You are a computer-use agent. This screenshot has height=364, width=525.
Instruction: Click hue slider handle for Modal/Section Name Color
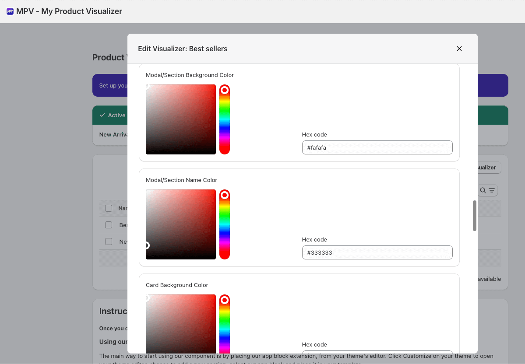click(x=225, y=195)
